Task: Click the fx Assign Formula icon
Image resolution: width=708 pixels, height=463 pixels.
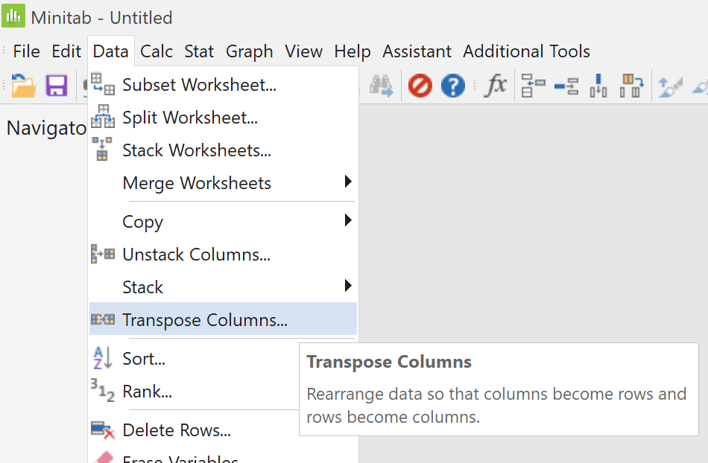Action: [x=496, y=85]
